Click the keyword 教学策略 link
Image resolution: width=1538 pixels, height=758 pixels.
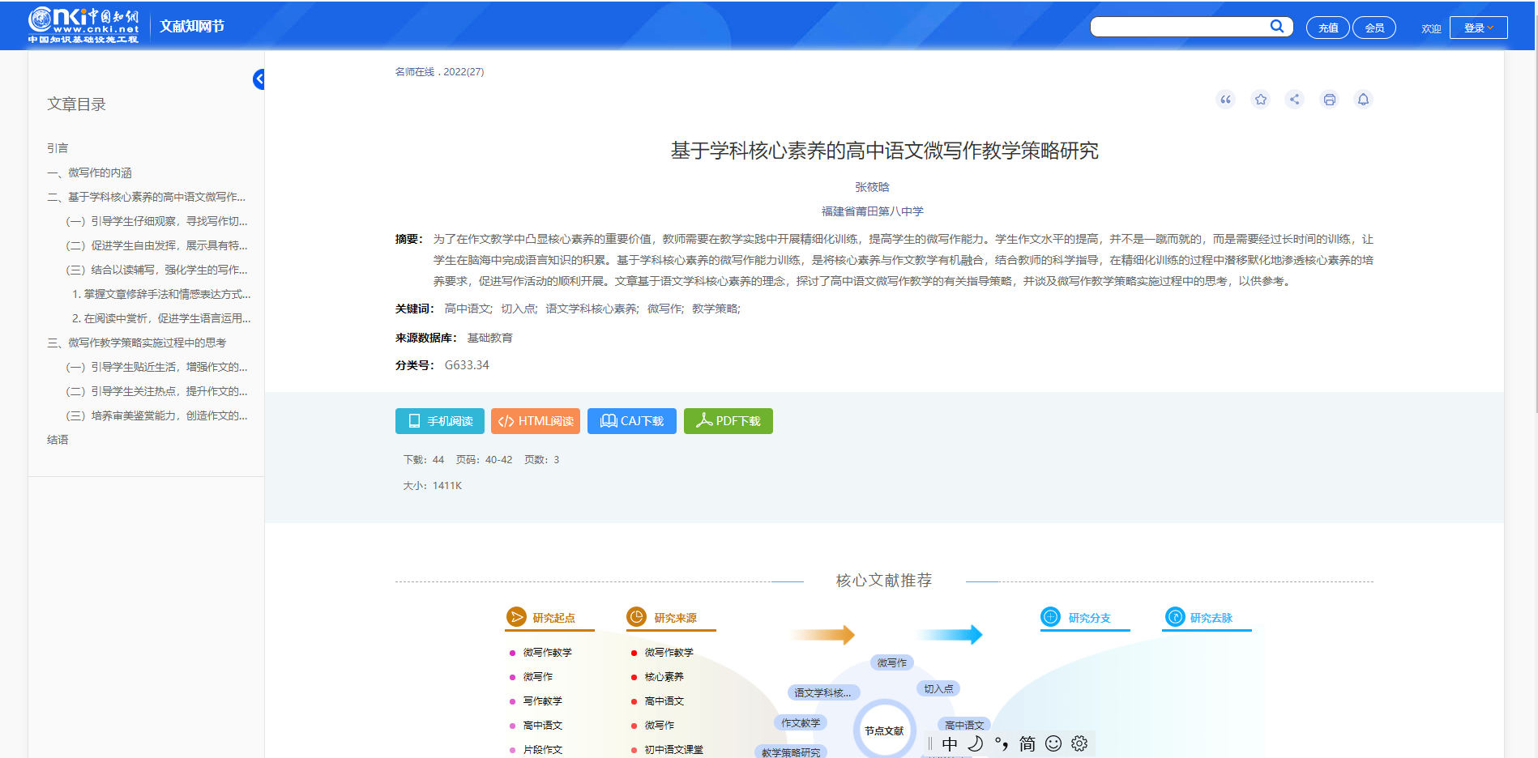[x=716, y=309]
